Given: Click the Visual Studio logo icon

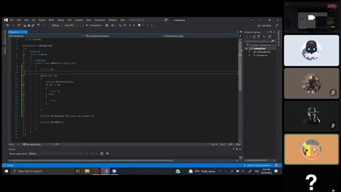Looking at the screenshot, I should click(6, 20).
